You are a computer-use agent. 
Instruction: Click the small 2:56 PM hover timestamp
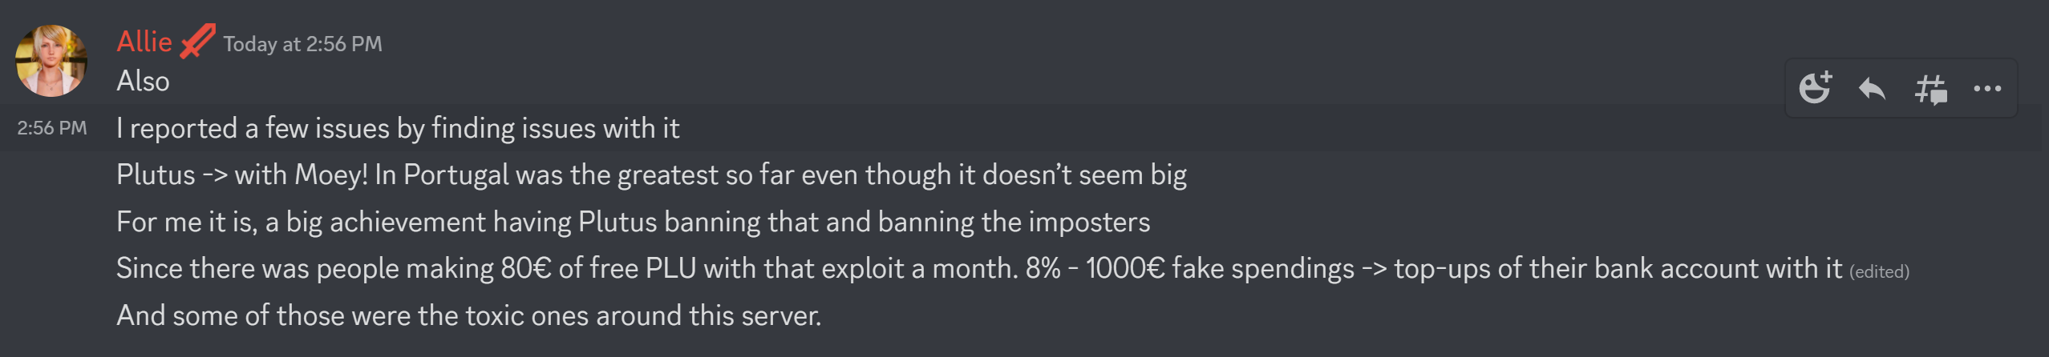[52, 128]
